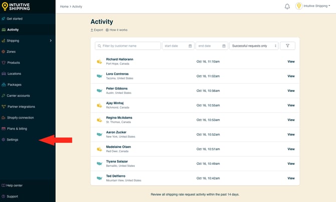336x202 pixels.
Task: View Lora Contreras's request
Action: [x=291, y=76]
